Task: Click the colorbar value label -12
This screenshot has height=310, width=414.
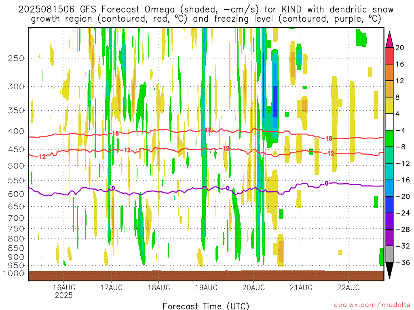Action: 402,163
